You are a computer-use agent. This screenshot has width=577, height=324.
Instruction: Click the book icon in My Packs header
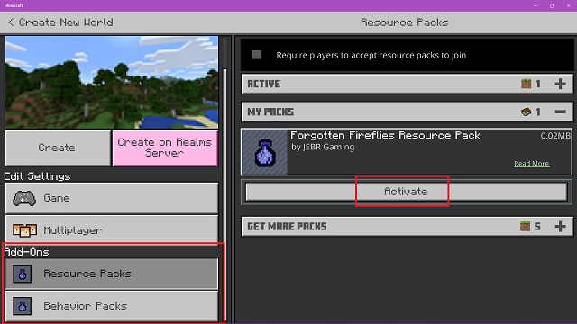click(x=526, y=112)
